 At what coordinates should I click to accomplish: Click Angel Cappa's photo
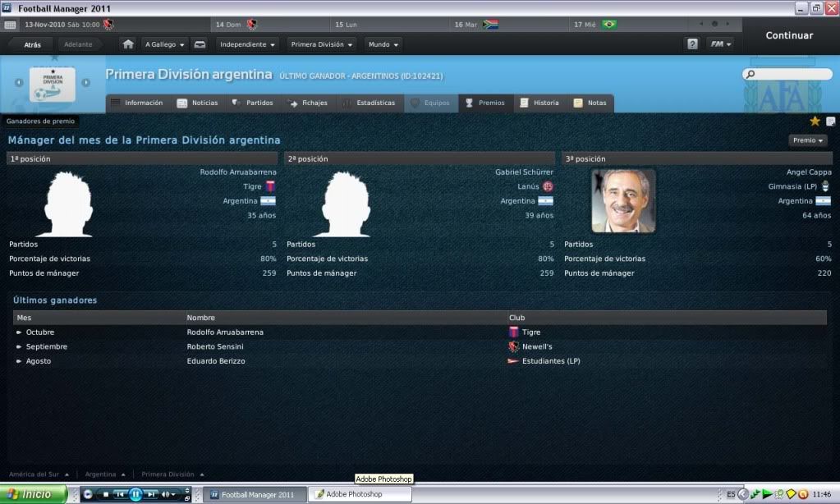[623, 201]
